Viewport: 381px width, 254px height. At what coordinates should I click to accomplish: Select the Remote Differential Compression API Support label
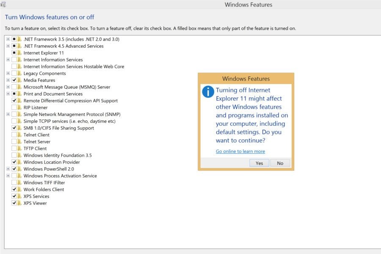[70, 101]
